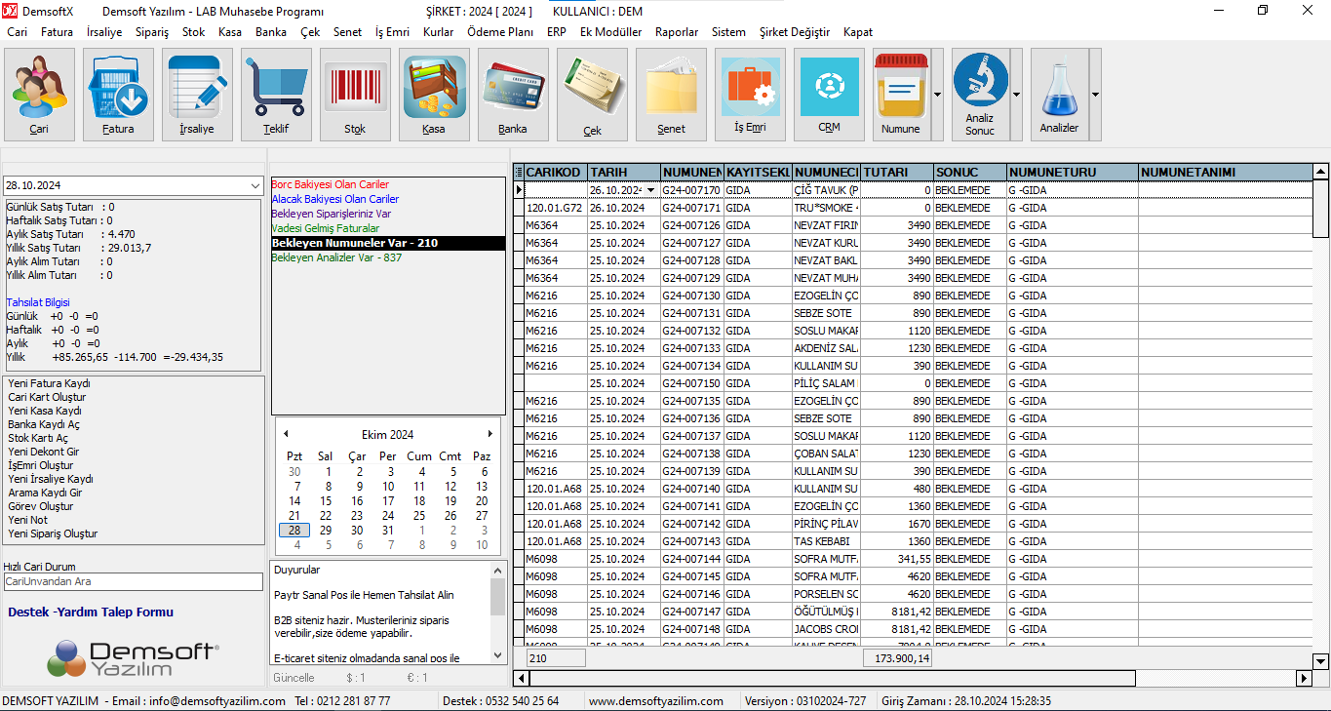Click NUMUNETURU column header
This screenshot has width=1331, height=711.
coord(1073,173)
